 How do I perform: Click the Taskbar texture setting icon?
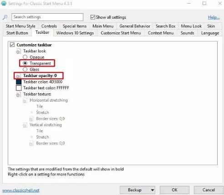pos(18,94)
